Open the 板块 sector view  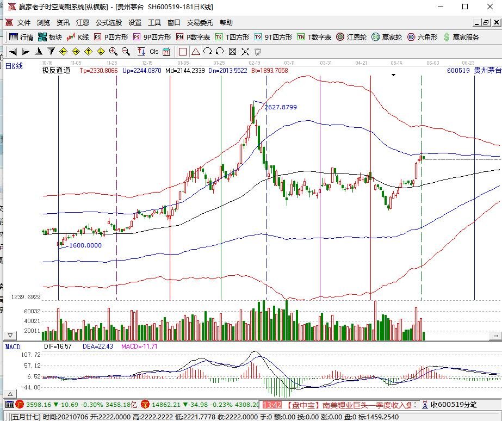pyautogui.click(x=50, y=37)
